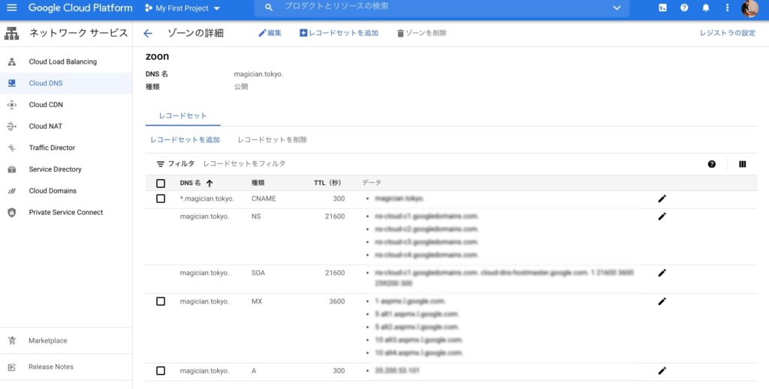Click the レコードセットをフィルタ filter field
769x389 pixels.
[x=245, y=163]
